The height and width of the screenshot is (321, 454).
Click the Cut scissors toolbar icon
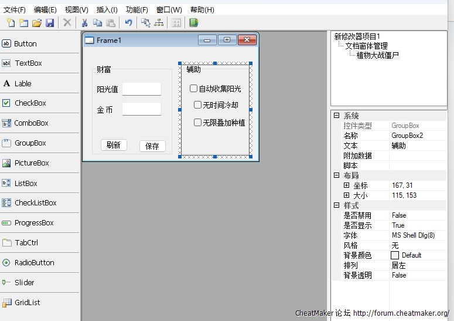(84, 23)
